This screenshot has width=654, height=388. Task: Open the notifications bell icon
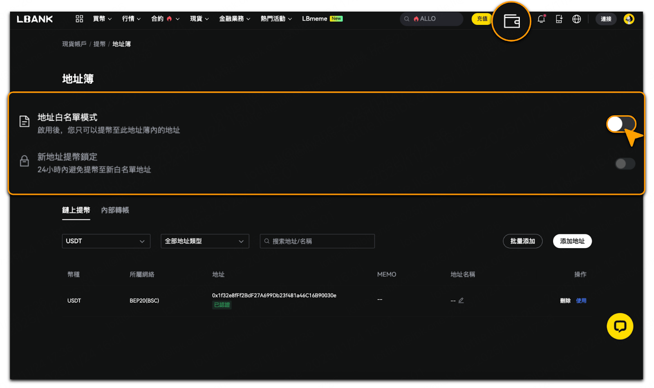[x=542, y=19]
